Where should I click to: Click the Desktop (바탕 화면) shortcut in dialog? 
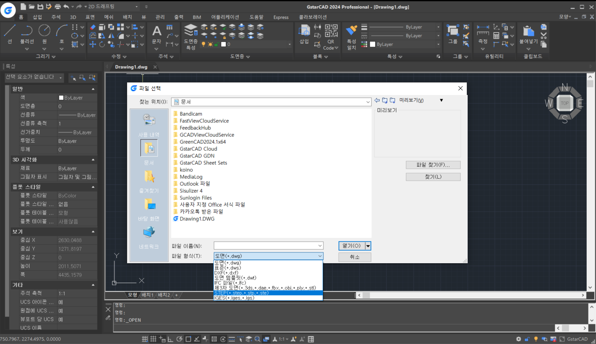click(x=149, y=209)
